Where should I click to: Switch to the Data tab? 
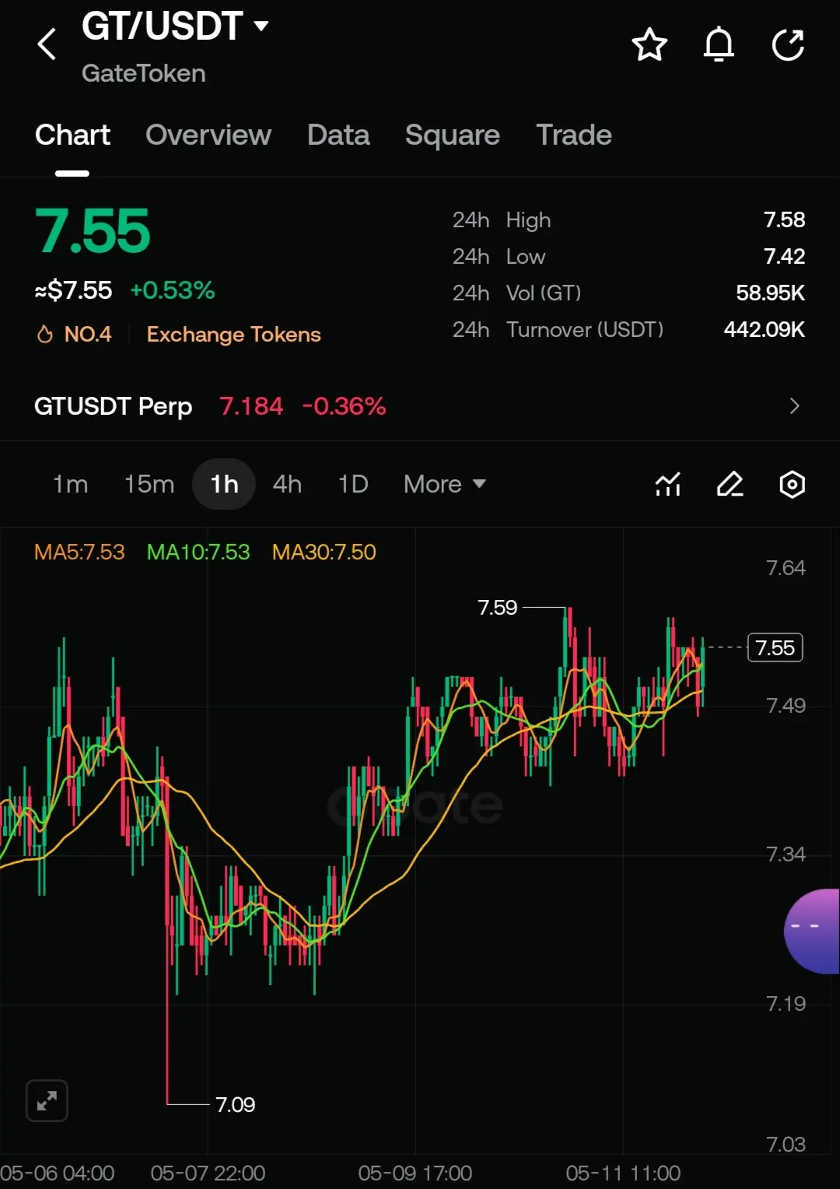point(338,135)
